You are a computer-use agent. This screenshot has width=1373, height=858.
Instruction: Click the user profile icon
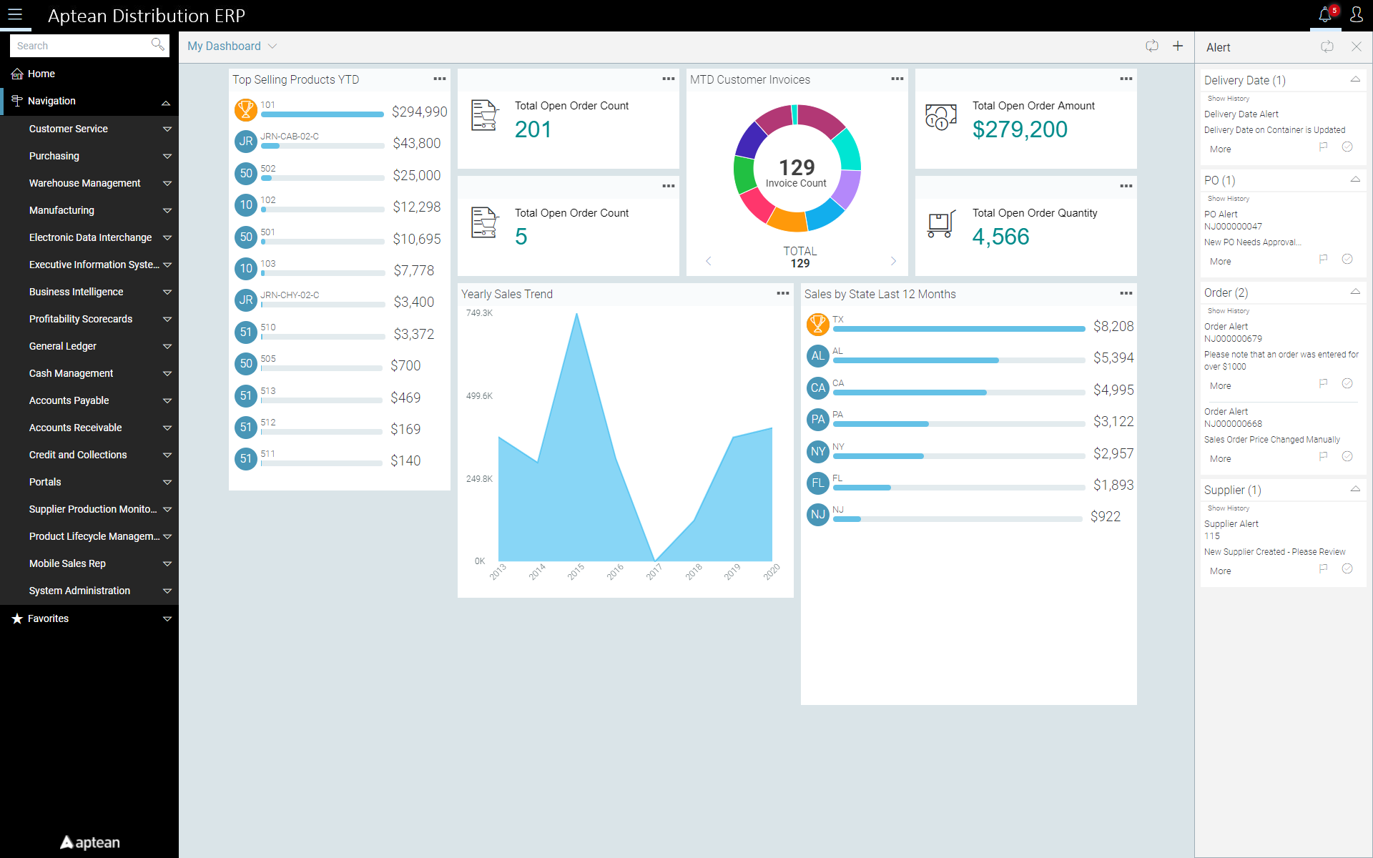[x=1357, y=15]
